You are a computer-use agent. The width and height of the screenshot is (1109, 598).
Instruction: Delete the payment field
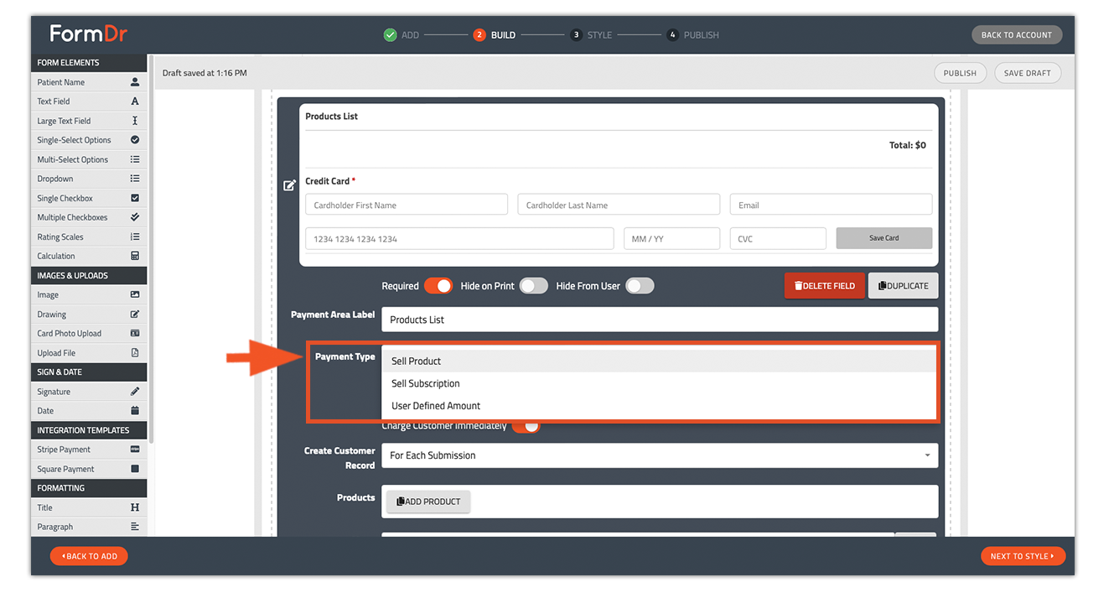[x=824, y=286]
